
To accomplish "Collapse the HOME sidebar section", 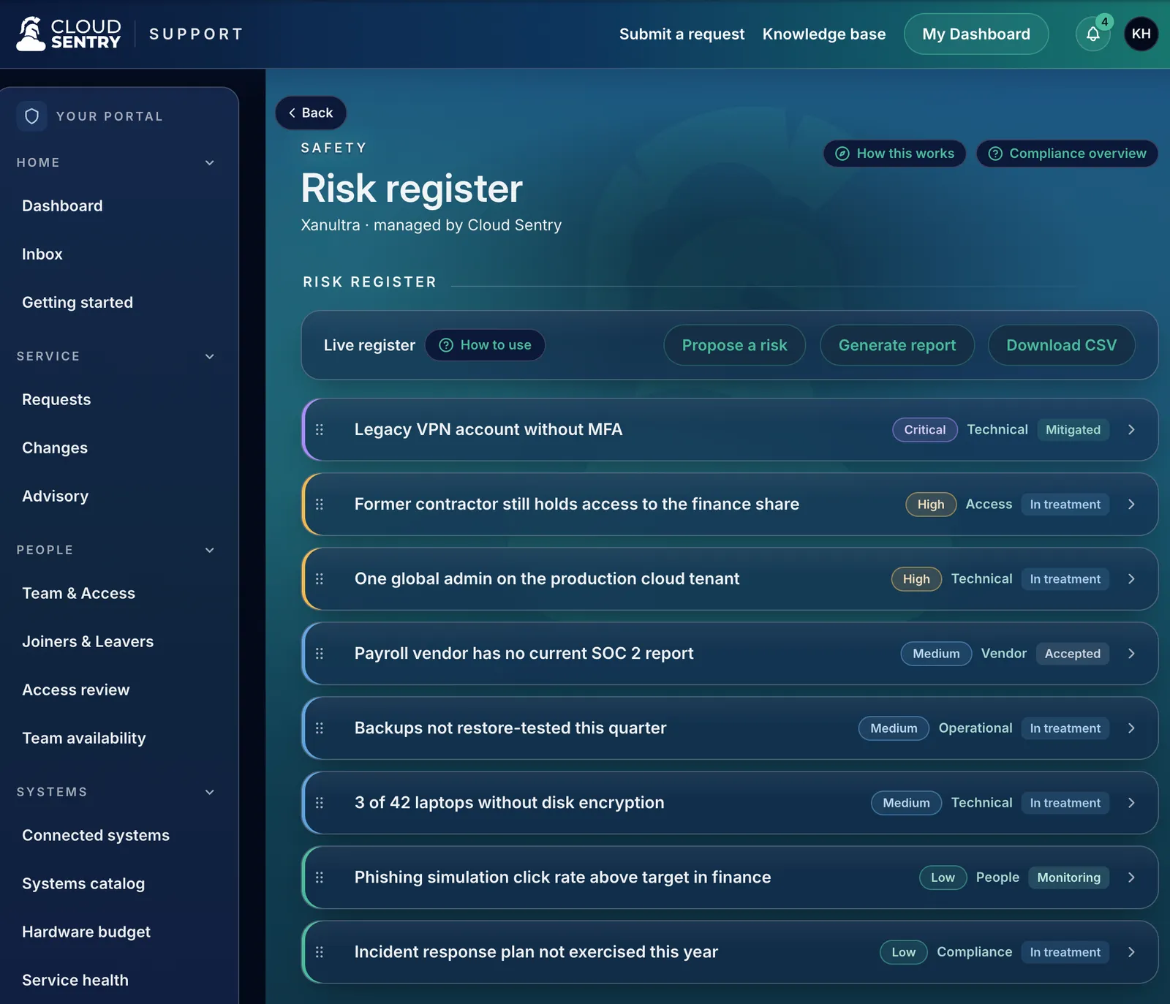I will point(210,162).
